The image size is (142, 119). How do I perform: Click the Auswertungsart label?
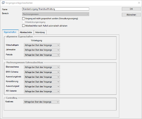(x=12, y=86)
